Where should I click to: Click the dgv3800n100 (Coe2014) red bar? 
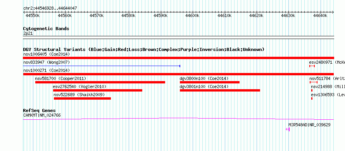pos(210,82)
